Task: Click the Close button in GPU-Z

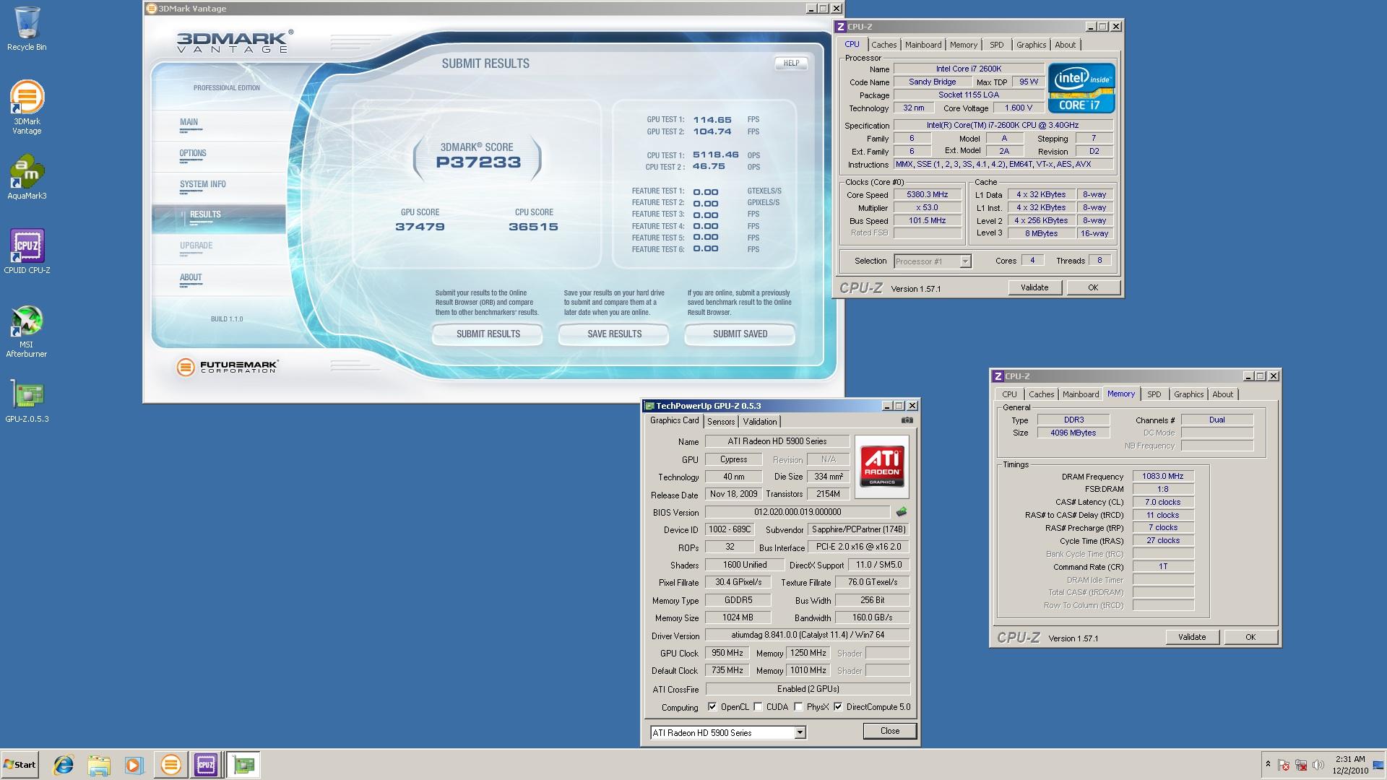Action: [x=890, y=731]
